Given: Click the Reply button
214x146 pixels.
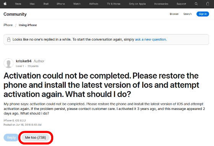Looking at the screenshot, I should pyautogui.click(x=11, y=138).
